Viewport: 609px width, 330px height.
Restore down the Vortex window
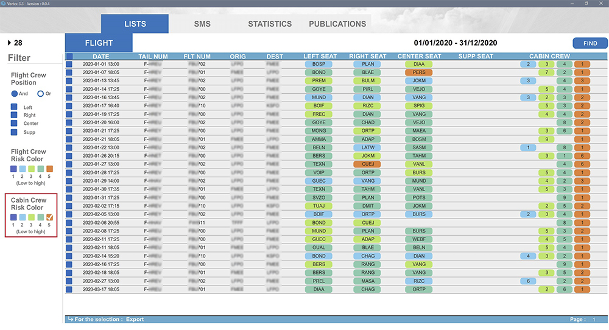[586, 4]
